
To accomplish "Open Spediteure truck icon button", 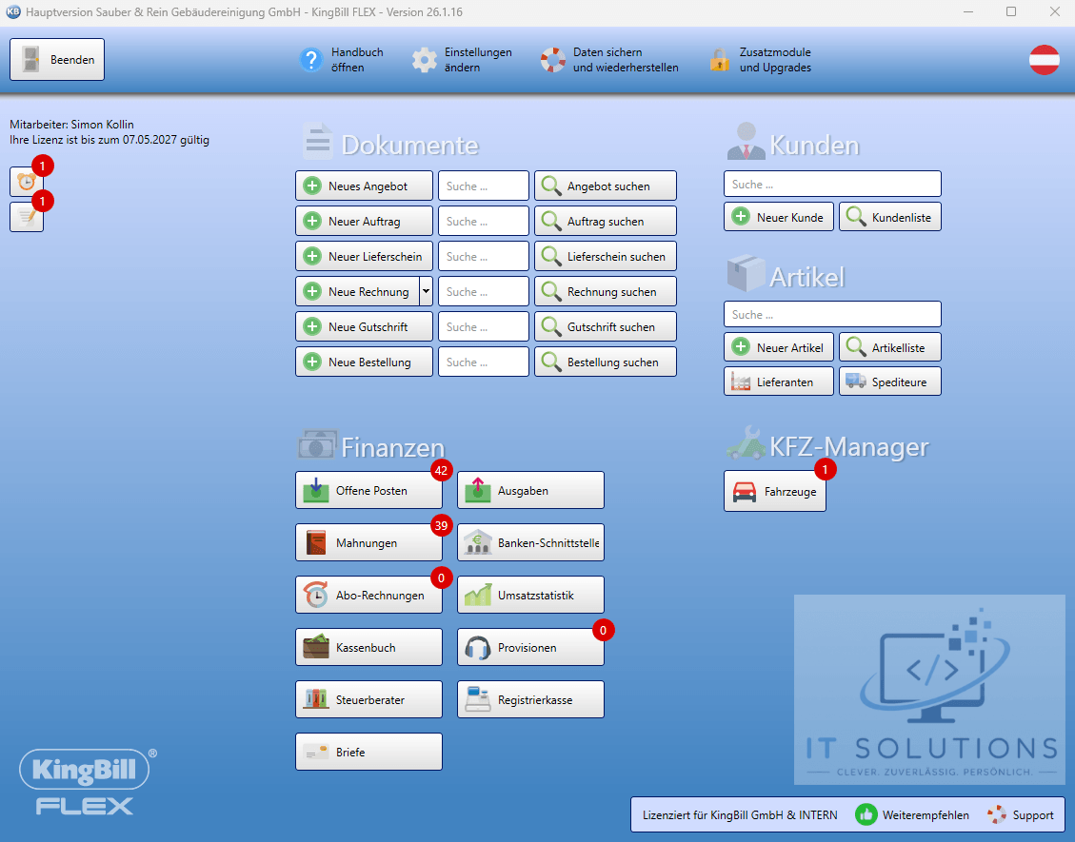I will click(x=890, y=382).
